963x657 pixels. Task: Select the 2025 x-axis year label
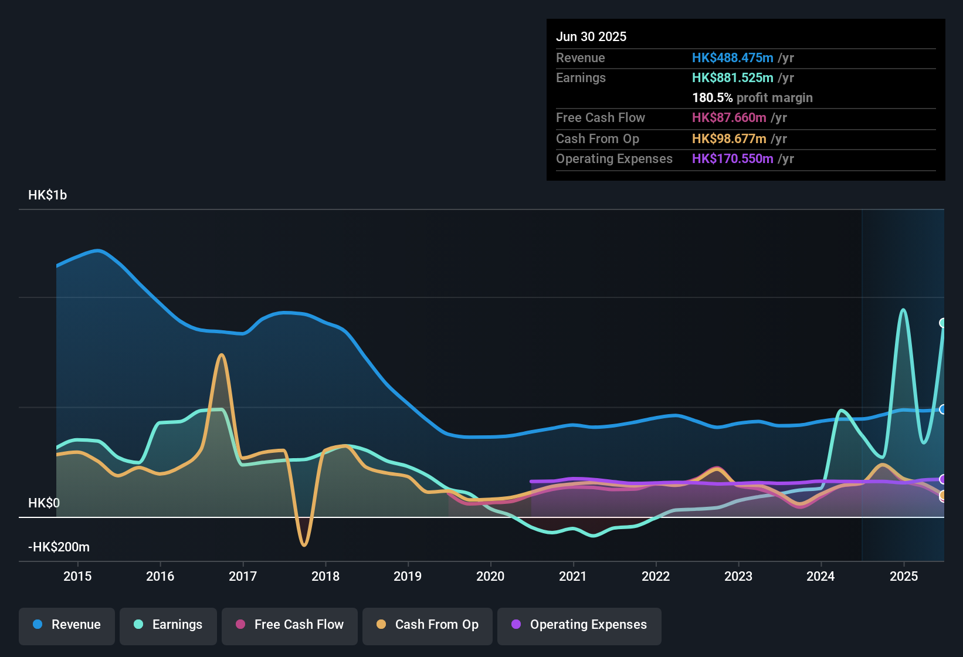904,576
